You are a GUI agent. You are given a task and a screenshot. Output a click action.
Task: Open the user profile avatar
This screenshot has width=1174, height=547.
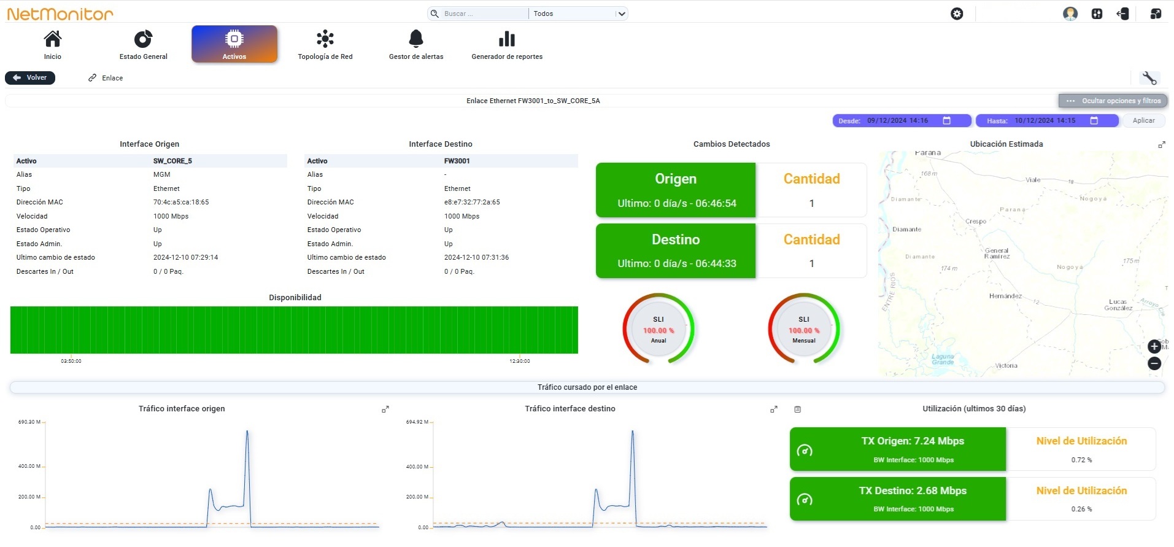(x=1070, y=14)
